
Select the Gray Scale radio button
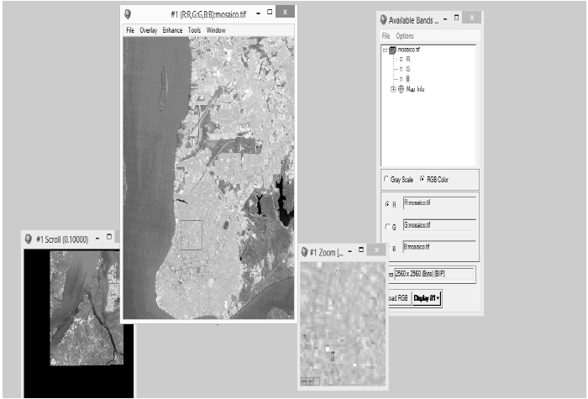(386, 179)
